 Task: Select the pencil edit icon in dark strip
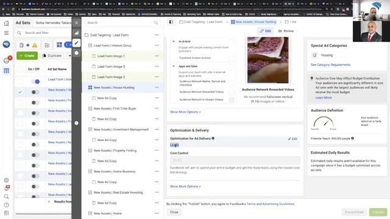(76, 43)
